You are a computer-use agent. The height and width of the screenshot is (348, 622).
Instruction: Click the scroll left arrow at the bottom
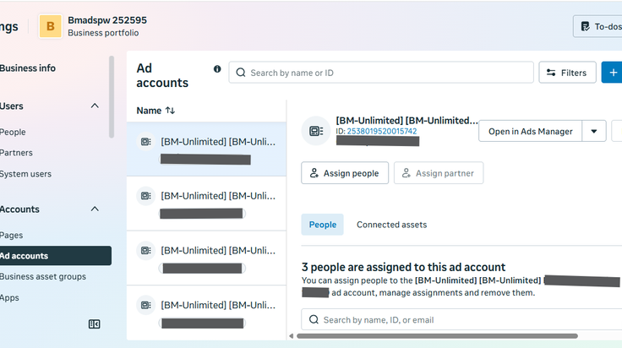click(292, 336)
